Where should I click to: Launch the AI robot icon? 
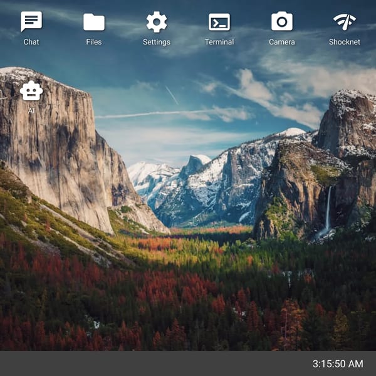tap(31, 91)
